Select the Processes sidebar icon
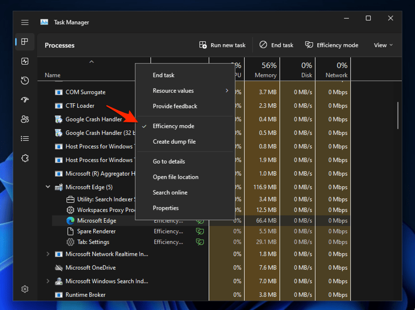The image size is (415, 310). 25,42
